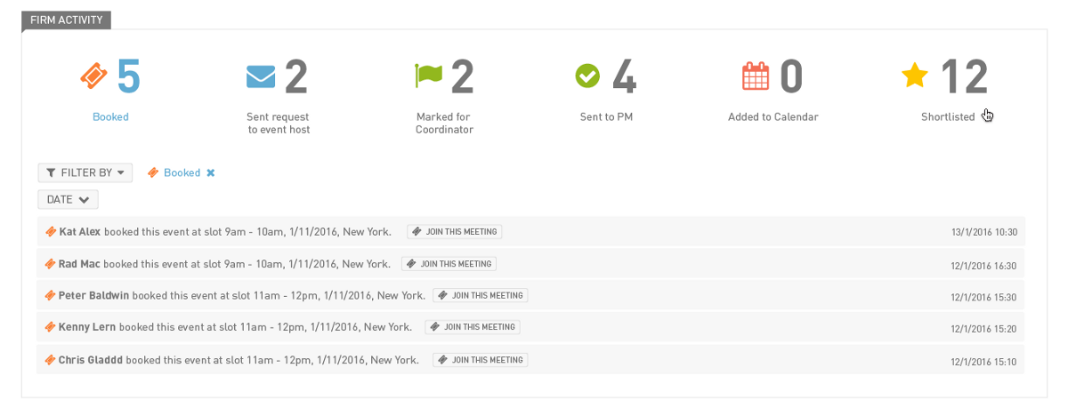Open the Firm Activity tab
Viewport: 1068px width, 416px height.
pos(67,20)
